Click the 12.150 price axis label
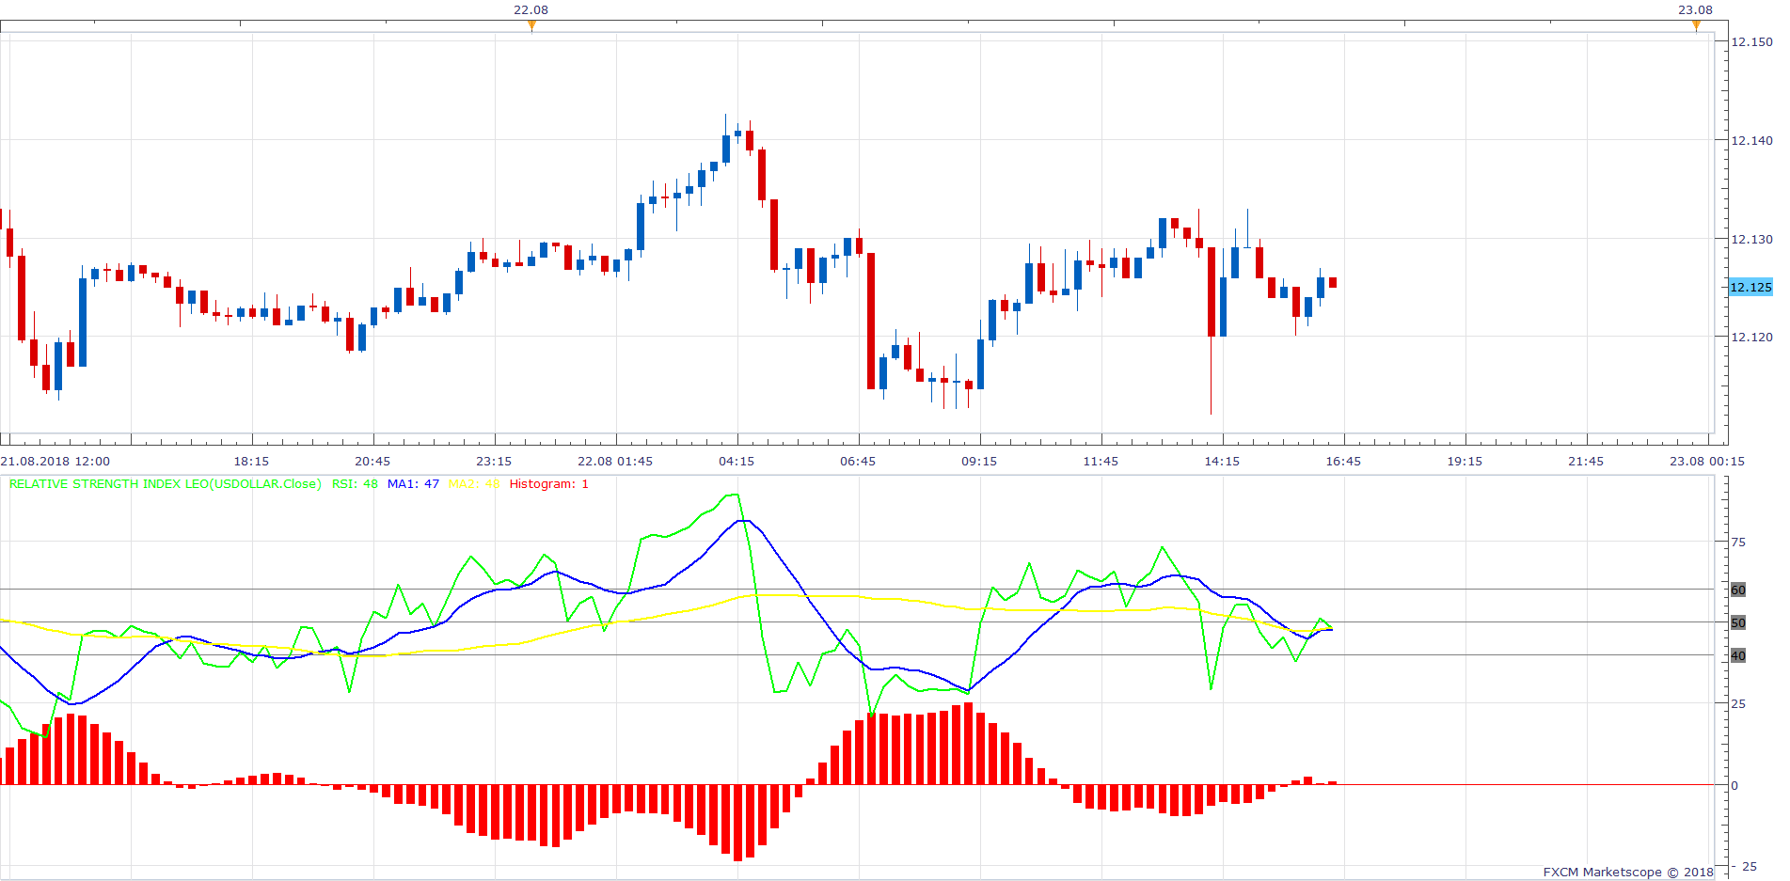This screenshot has height=881, width=1790. click(x=1751, y=42)
